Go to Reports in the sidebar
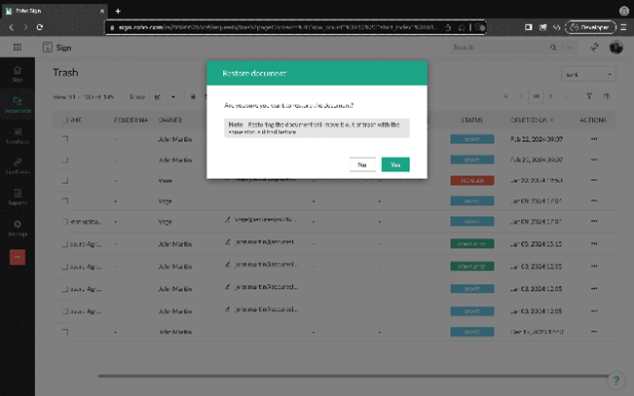Image resolution: width=634 pixels, height=396 pixels. click(x=18, y=198)
